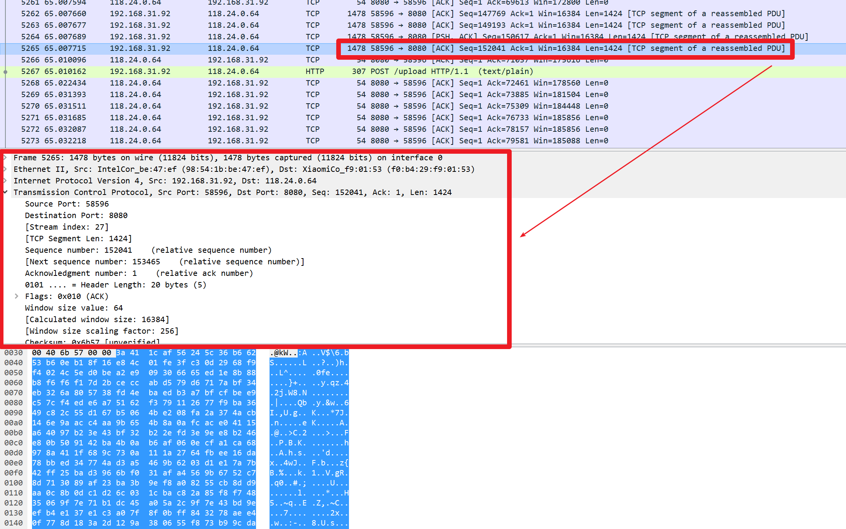Expand the Flags: 0x010 (ACK) field
846x529 pixels.
(x=17, y=296)
